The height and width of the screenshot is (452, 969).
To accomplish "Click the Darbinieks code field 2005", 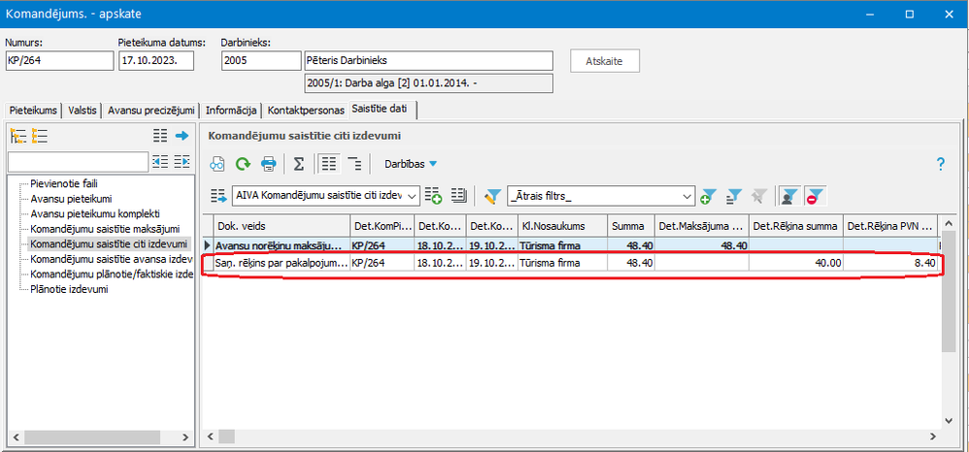I will pos(261,61).
